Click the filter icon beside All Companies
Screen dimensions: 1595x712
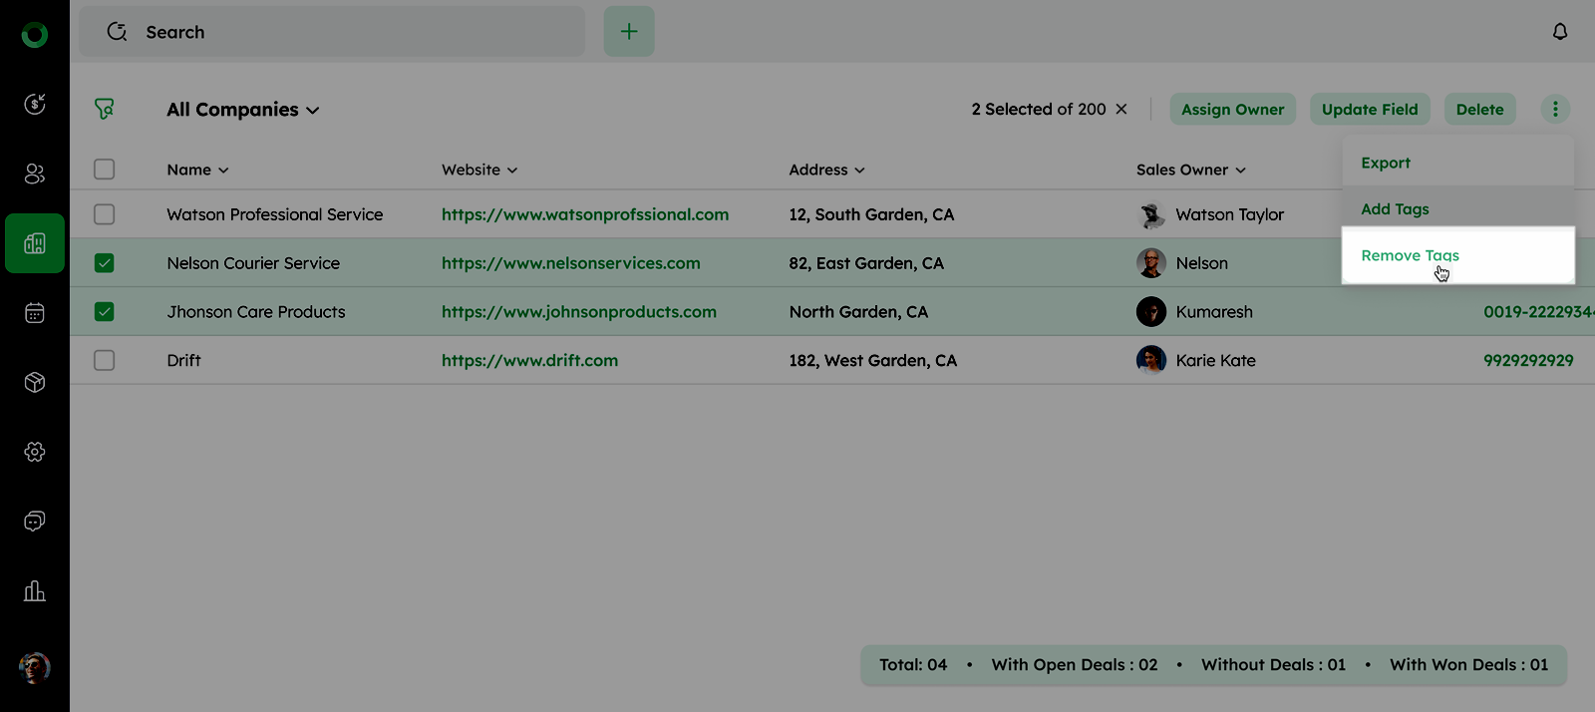[x=105, y=109]
